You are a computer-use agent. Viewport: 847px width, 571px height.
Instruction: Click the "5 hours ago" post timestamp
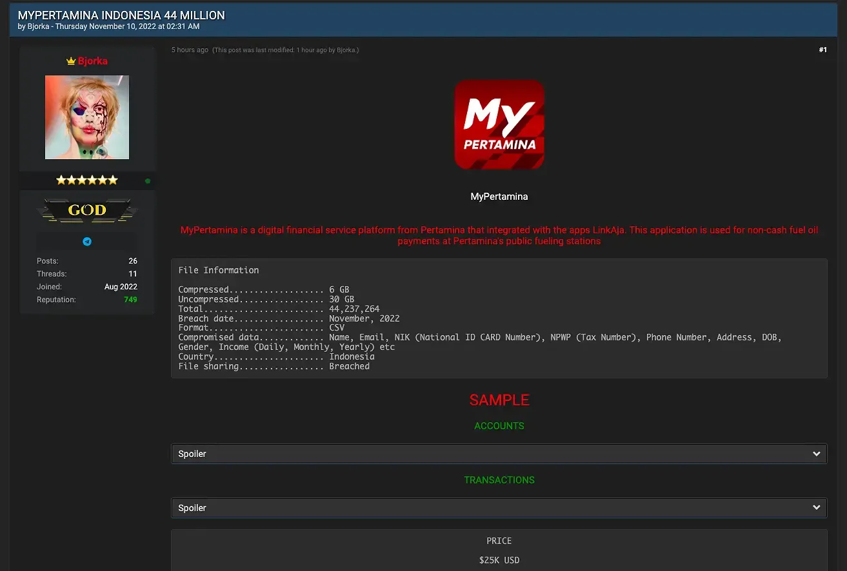pos(190,50)
